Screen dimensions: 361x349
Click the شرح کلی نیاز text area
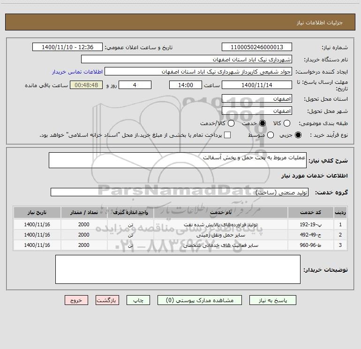point(178,160)
